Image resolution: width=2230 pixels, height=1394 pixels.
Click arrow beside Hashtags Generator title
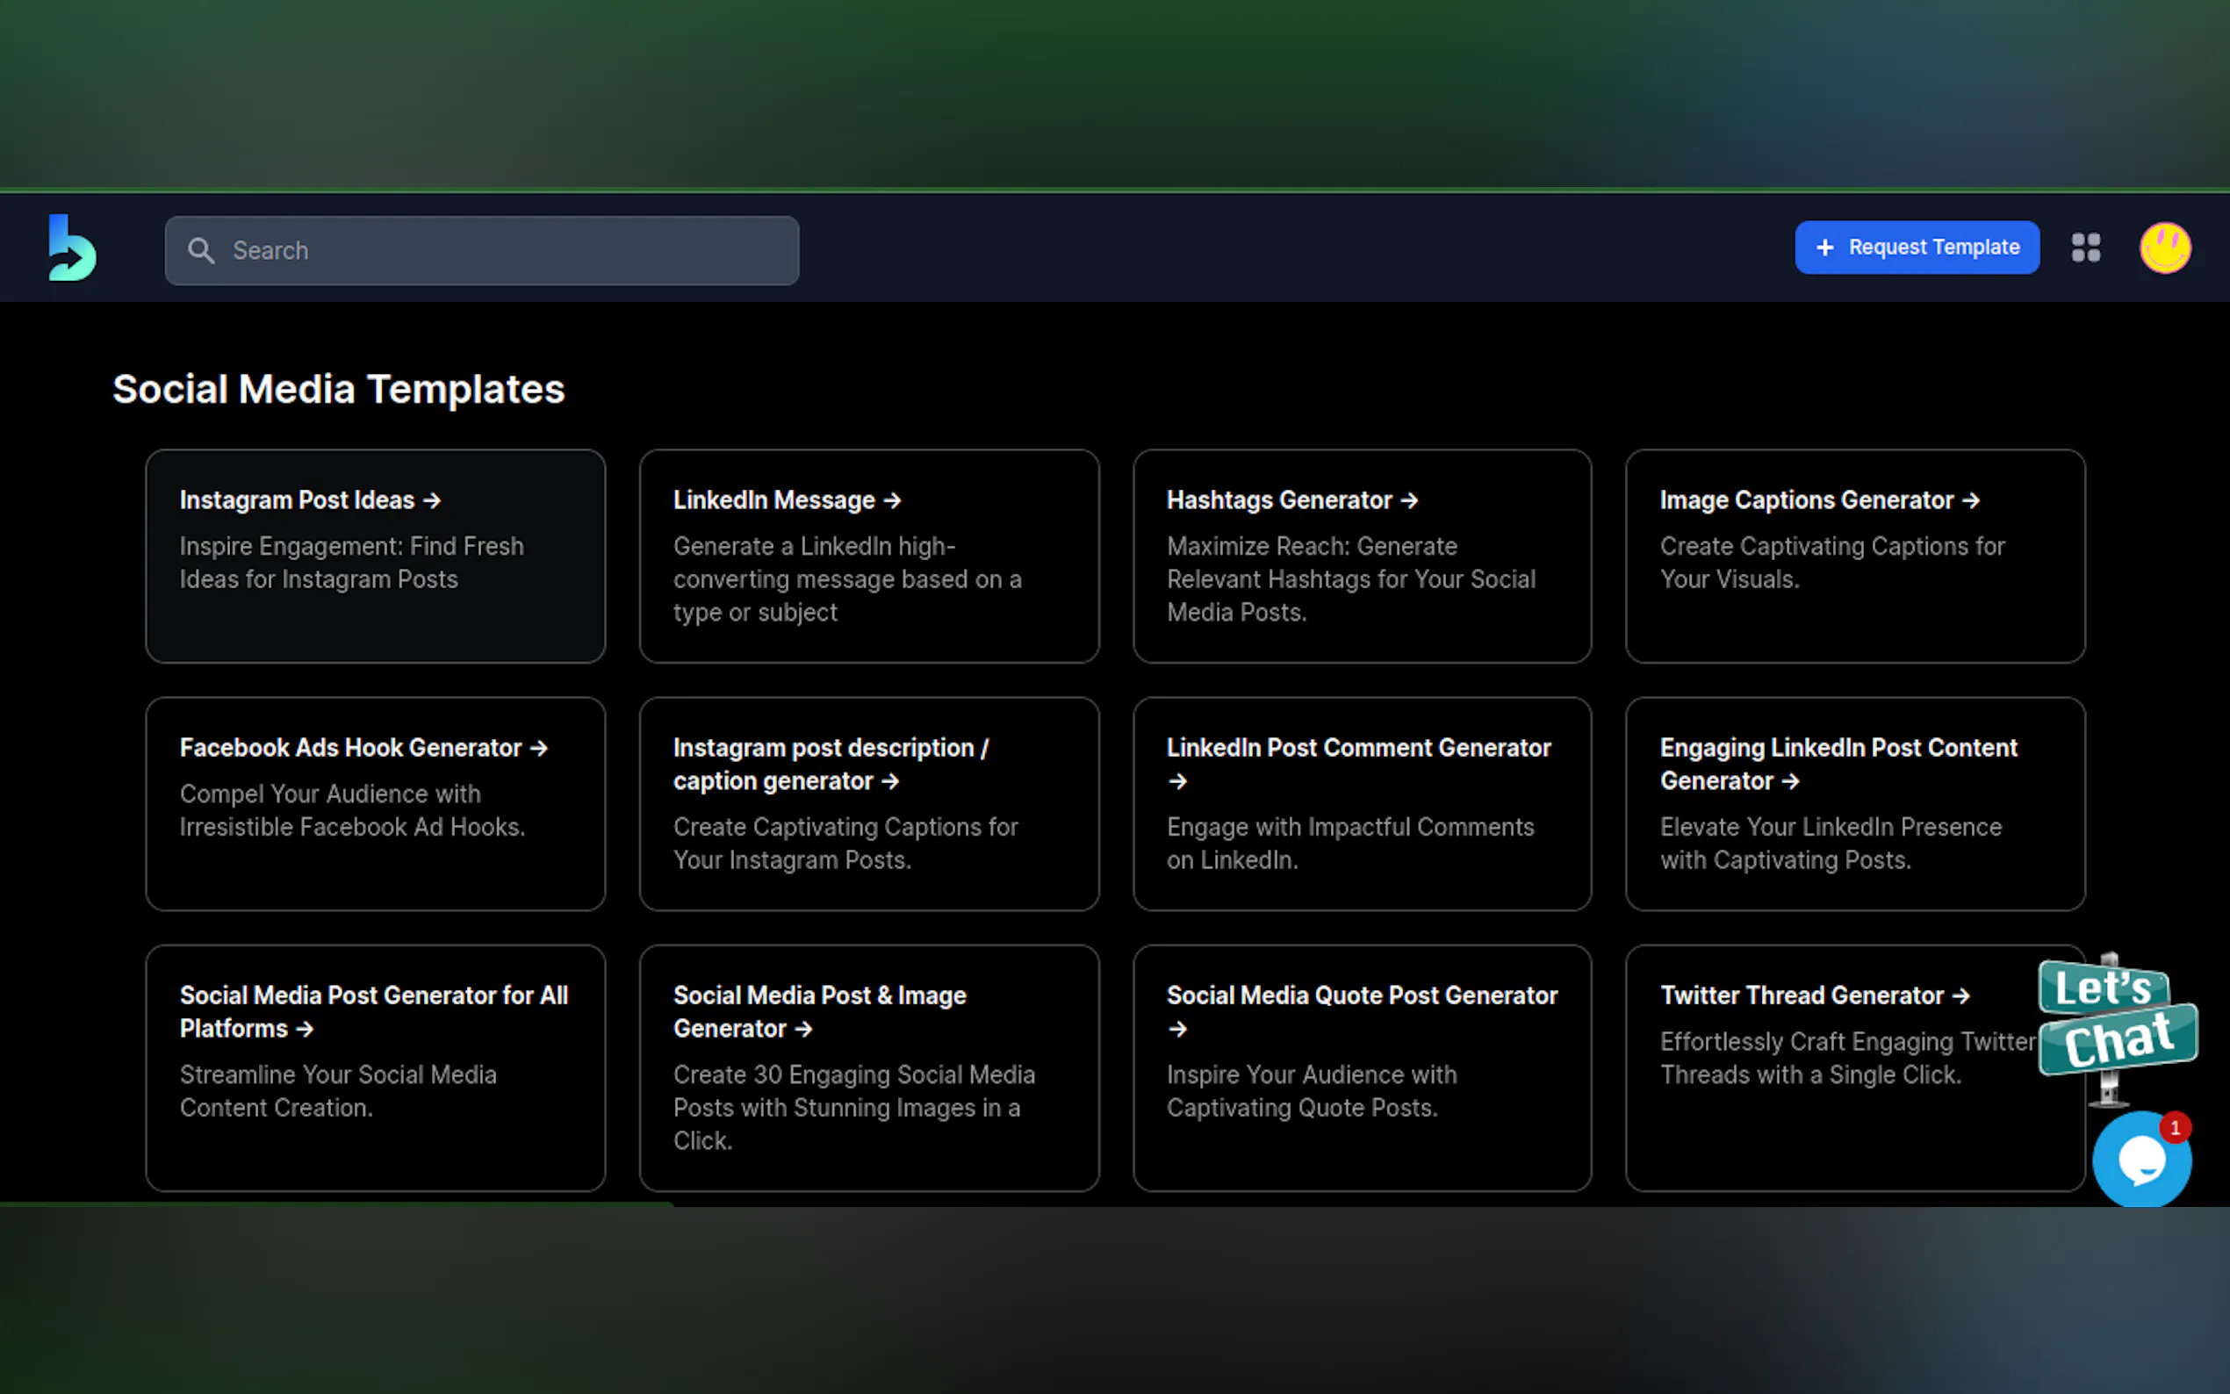(x=1408, y=500)
